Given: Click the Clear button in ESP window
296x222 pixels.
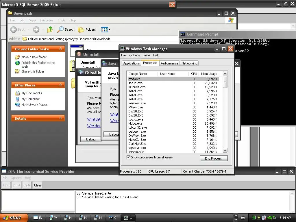Looking at the screenshot, I should coord(38,185).
